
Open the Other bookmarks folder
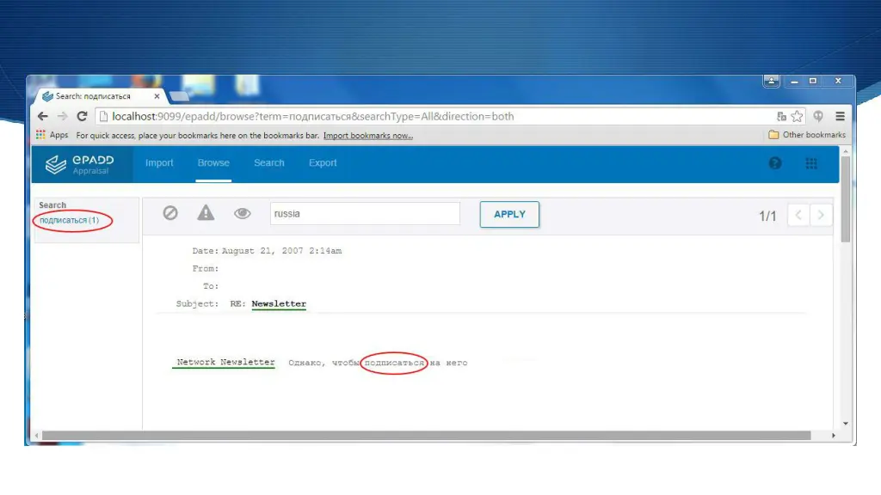[807, 135]
